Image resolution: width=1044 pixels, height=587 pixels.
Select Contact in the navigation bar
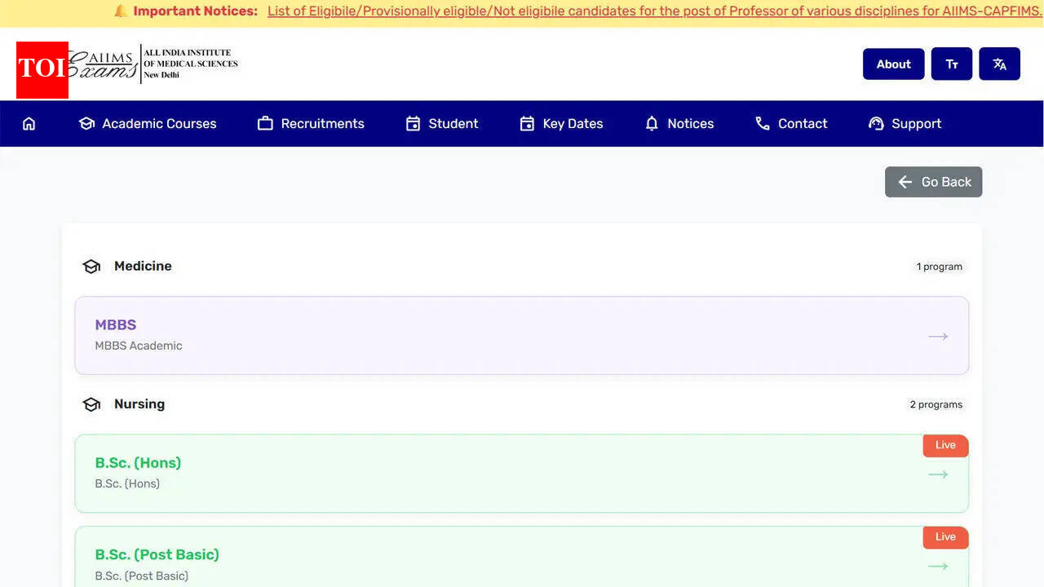[x=791, y=124]
